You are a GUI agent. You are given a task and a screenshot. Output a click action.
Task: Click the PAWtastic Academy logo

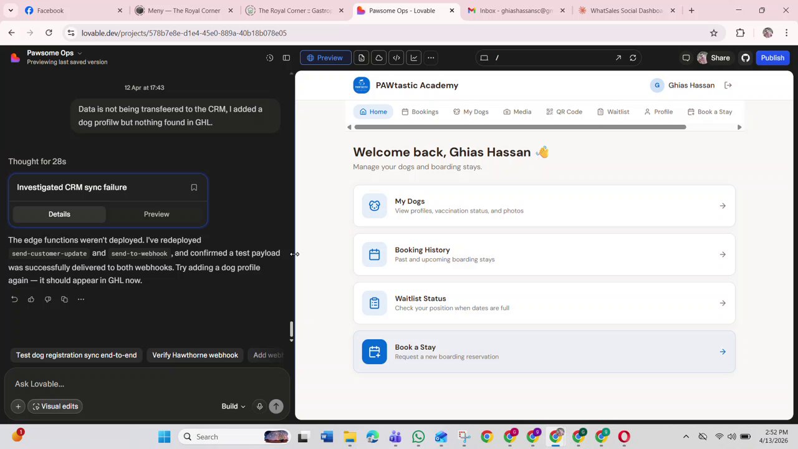click(362, 85)
